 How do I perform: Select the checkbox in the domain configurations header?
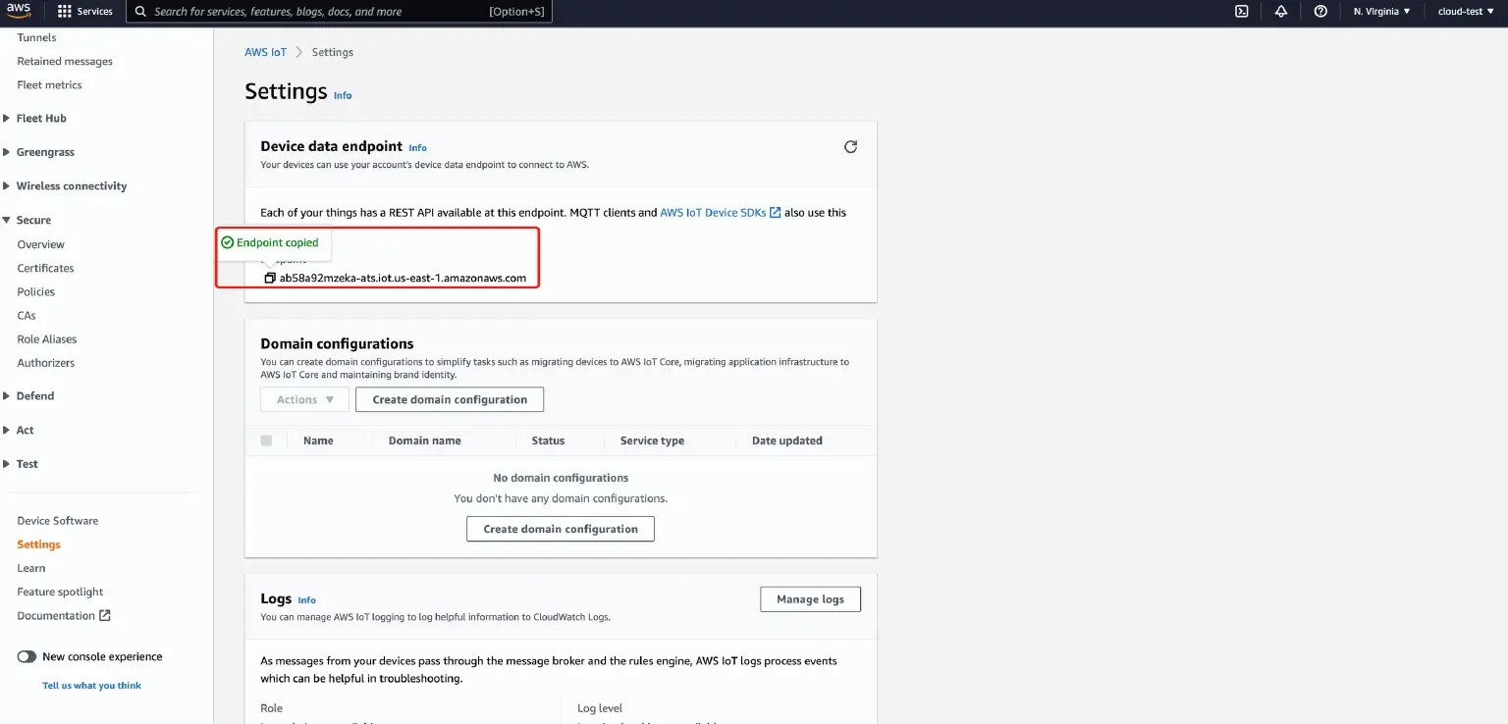(267, 440)
